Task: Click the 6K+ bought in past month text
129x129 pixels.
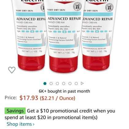Action: (x=64, y=91)
